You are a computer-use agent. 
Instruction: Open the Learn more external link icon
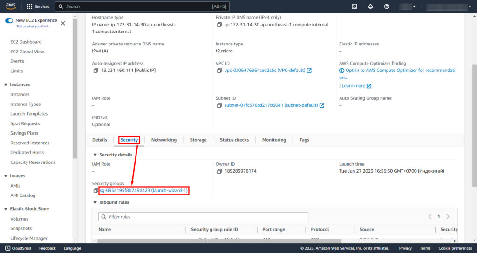369,86
